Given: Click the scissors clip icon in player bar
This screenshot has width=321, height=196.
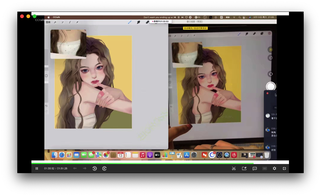Looking at the screenshot, I should click(x=234, y=168).
